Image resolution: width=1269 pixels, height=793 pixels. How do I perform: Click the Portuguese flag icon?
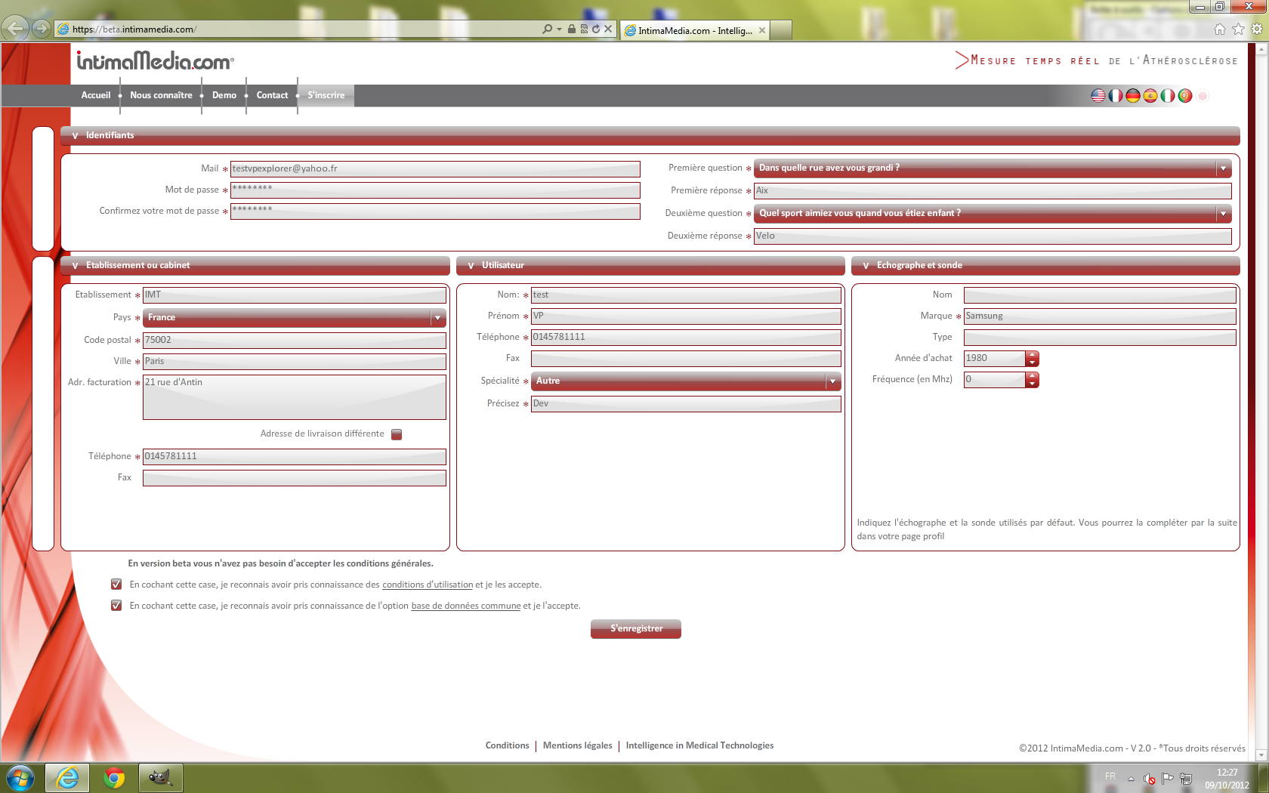click(x=1184, y=96)
